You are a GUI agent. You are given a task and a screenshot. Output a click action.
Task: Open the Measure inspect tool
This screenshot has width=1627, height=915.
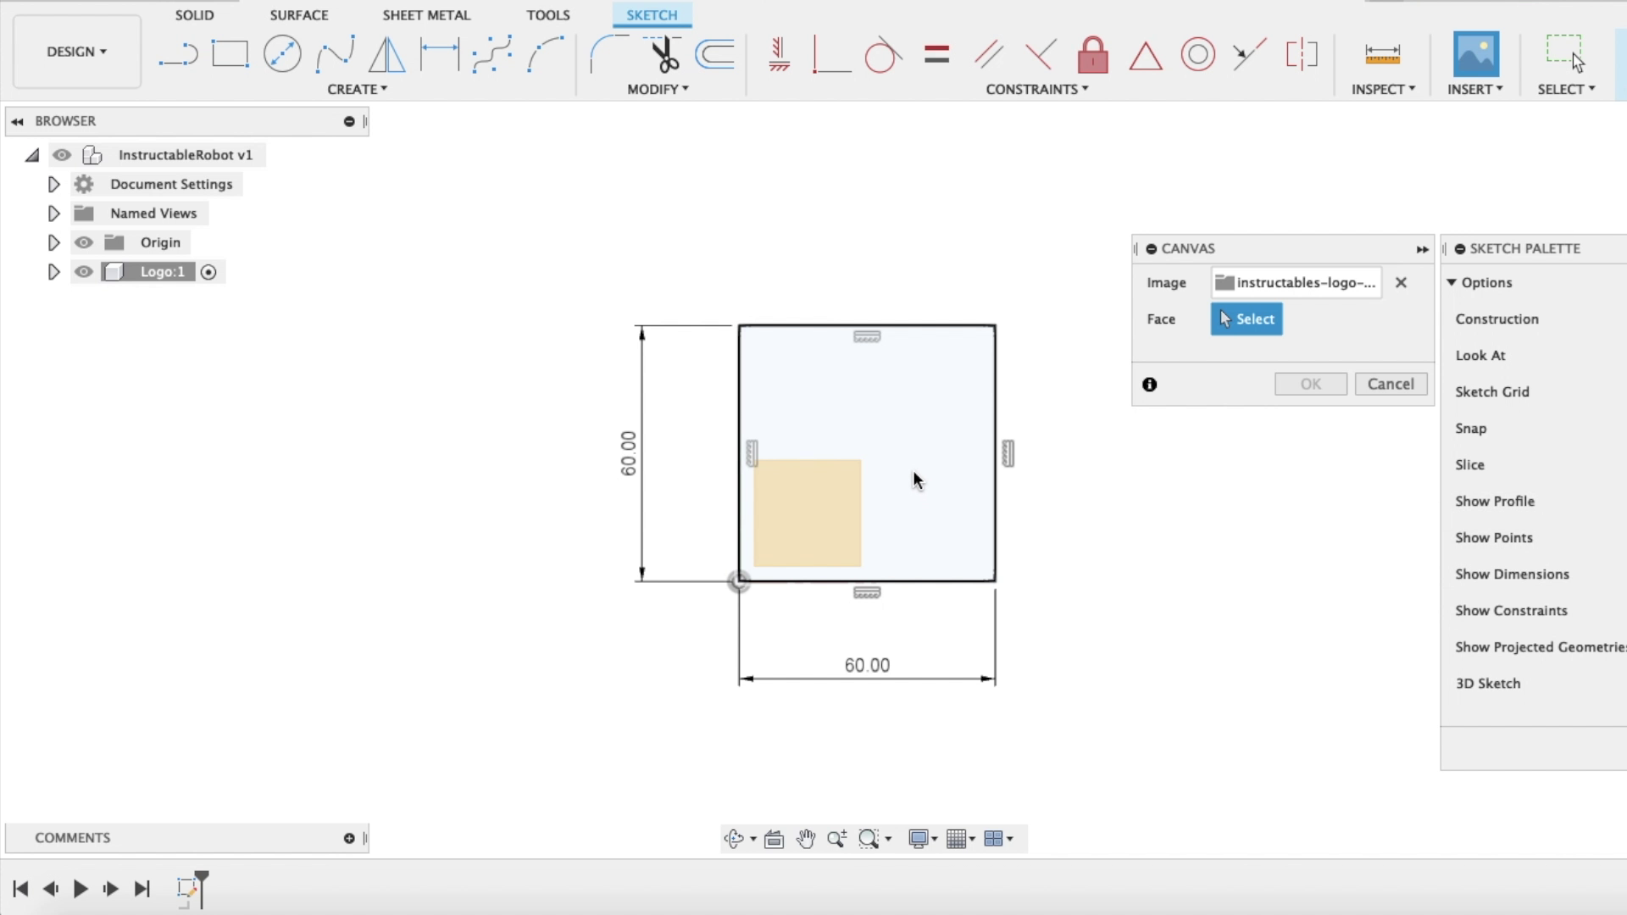point(1382,55)
